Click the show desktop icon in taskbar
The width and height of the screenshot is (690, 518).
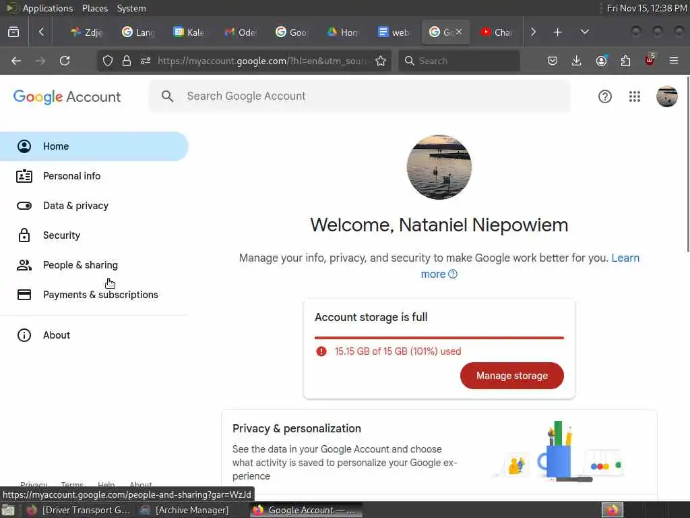coord(8,511)
